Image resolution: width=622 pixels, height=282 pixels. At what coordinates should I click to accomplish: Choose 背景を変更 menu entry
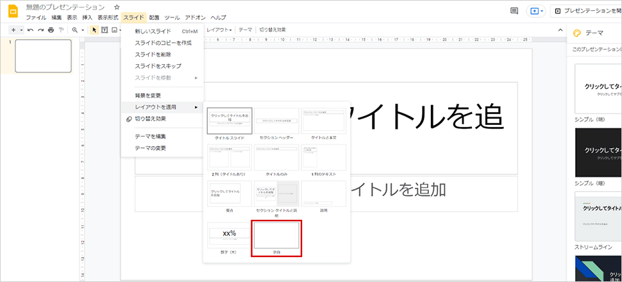tap(162, 95)
